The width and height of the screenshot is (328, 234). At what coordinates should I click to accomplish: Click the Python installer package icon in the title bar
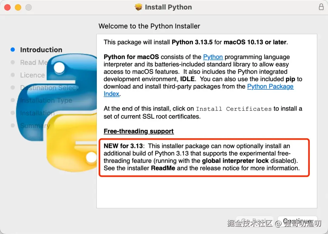click(138, 7)
